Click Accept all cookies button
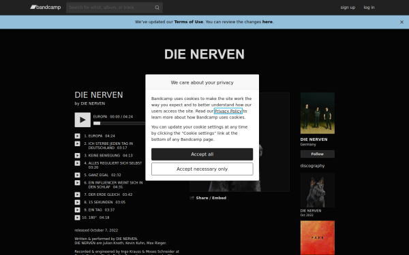Image resolution: width=409 pixels, height=255 pixels. click(202, 154)
